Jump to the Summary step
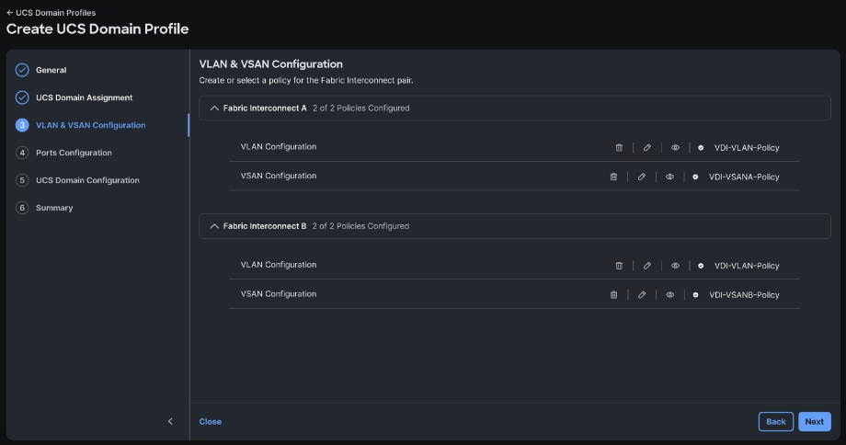The image size is (846, 445). pos(54,208)
